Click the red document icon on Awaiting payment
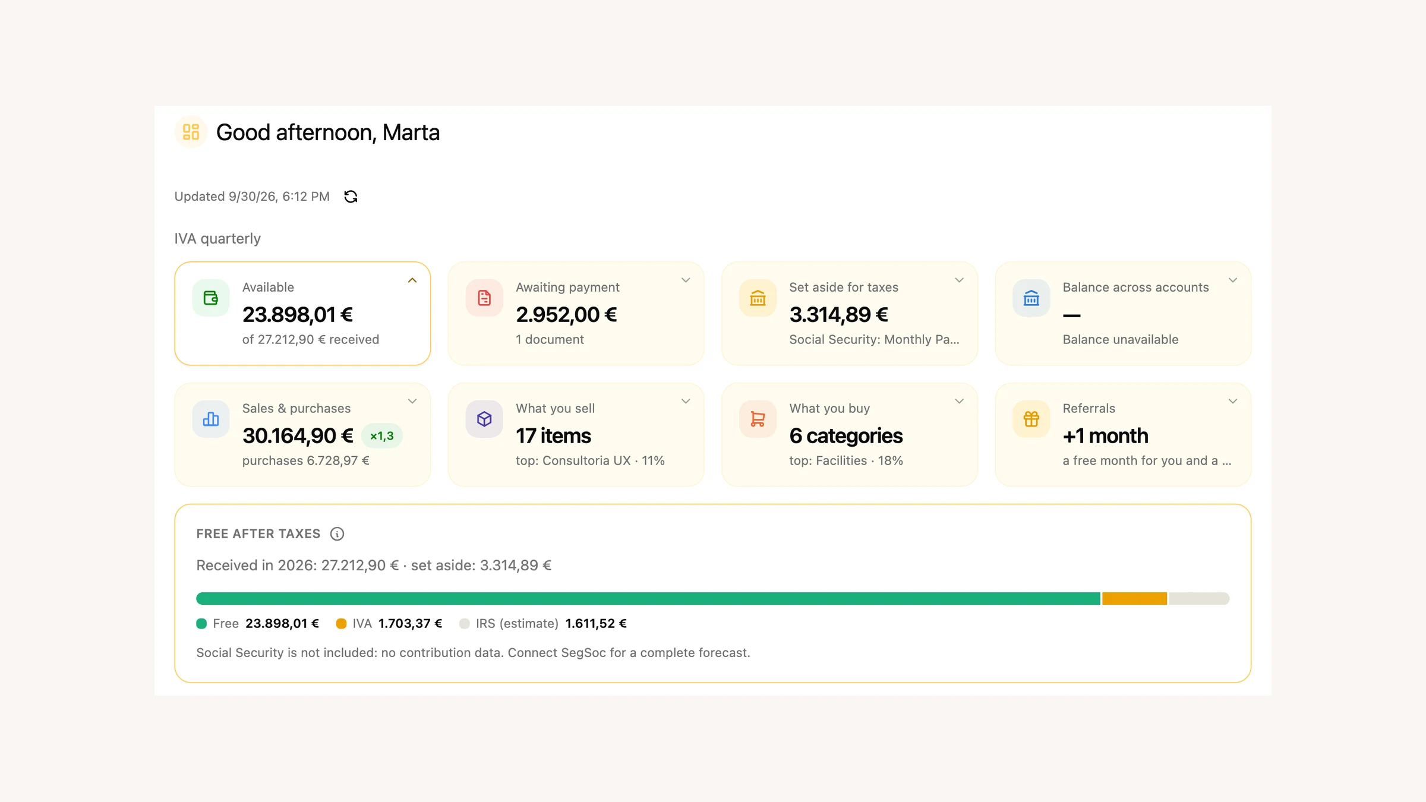 point(484,298)
